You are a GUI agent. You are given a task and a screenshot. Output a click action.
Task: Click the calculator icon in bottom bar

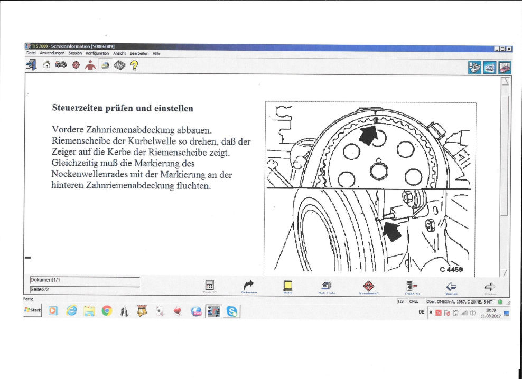pos(209,286)
